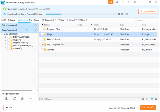Pause the deep scan
160x112 pixels.
(119, 14)
